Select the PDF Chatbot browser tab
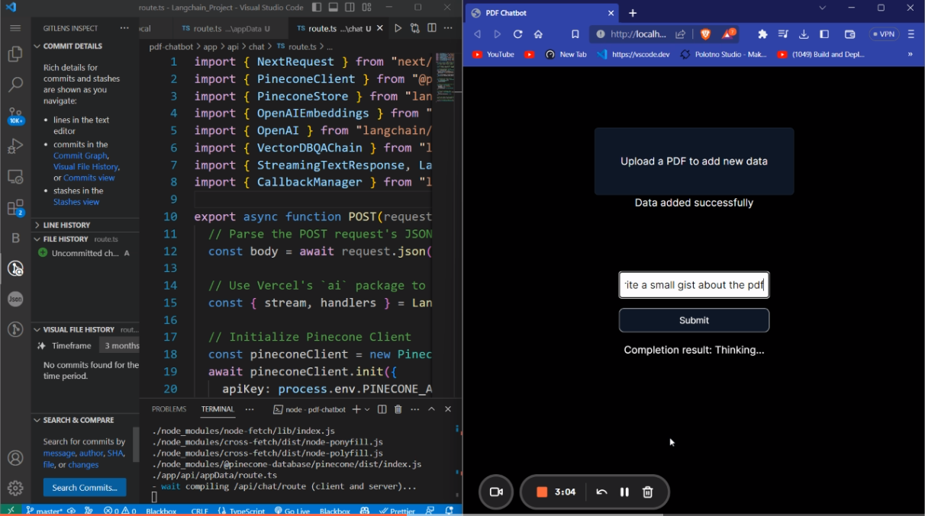The width and height of the screenshot is (925, 516). pyautogui.click(x=542, y=13)
